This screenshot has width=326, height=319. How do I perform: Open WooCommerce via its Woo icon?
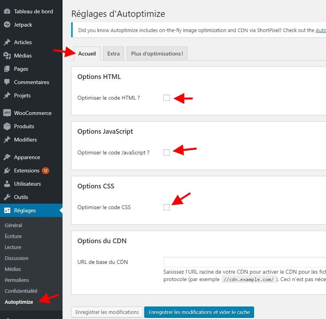click(7, 113)
